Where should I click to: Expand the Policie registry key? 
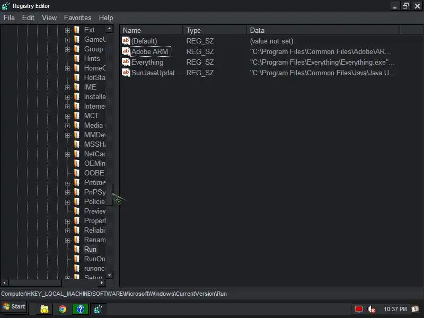click(68, 202)
